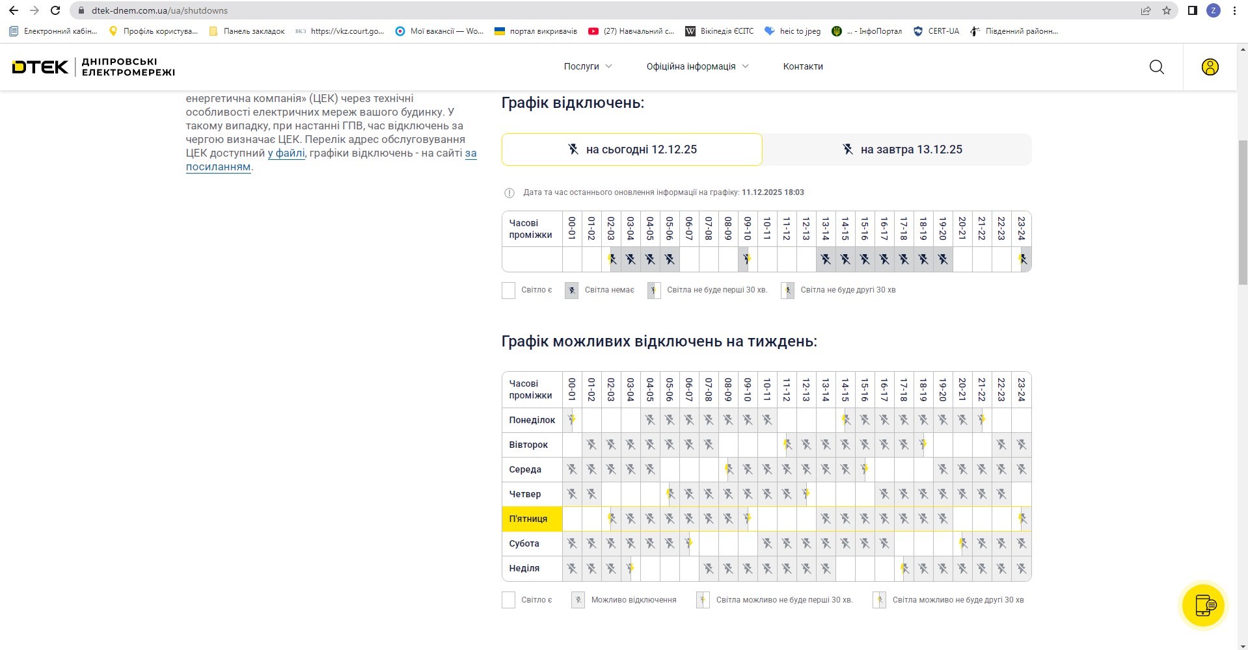Viewport: 1248px width, 650px height.
Task: Bookmark this page with the star icon
Action: [x=1166, y=10]
